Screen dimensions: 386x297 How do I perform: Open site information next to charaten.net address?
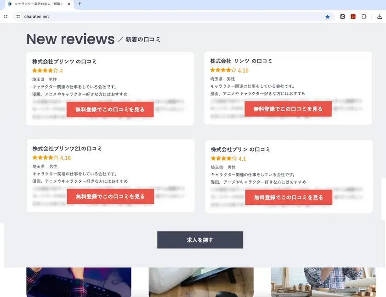[17, 16]
